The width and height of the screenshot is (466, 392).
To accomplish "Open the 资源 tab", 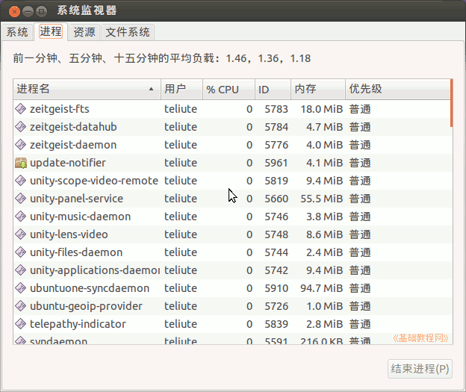I will click(84, 32).
